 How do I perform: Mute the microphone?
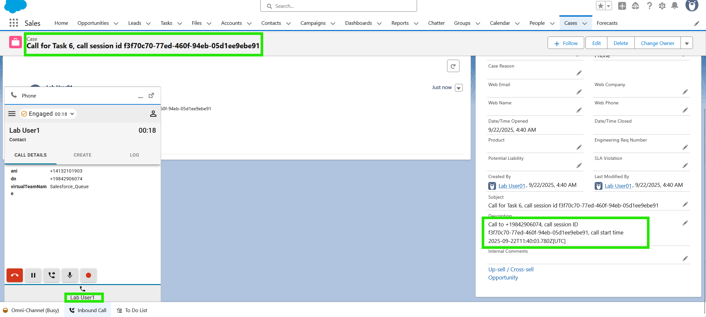pyautogui.click(x=70, y=275)
